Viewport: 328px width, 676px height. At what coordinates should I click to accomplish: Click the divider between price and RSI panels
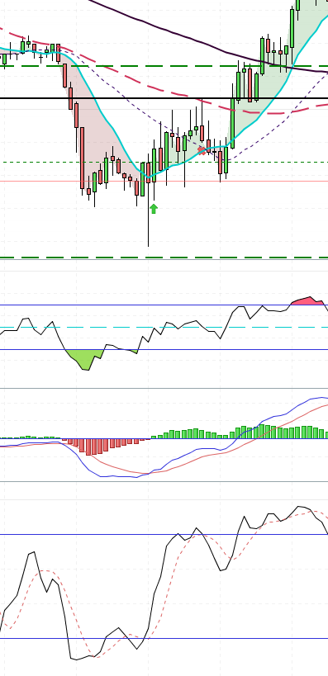tap(164, 259)
